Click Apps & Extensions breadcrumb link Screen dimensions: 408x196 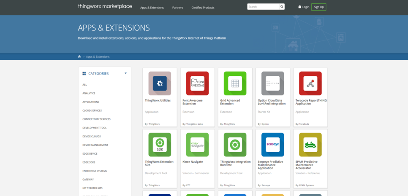[98, 56]
